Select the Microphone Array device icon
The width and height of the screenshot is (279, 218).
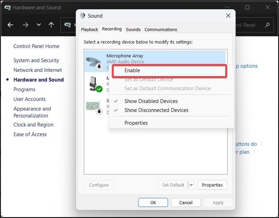pos(94,63)
